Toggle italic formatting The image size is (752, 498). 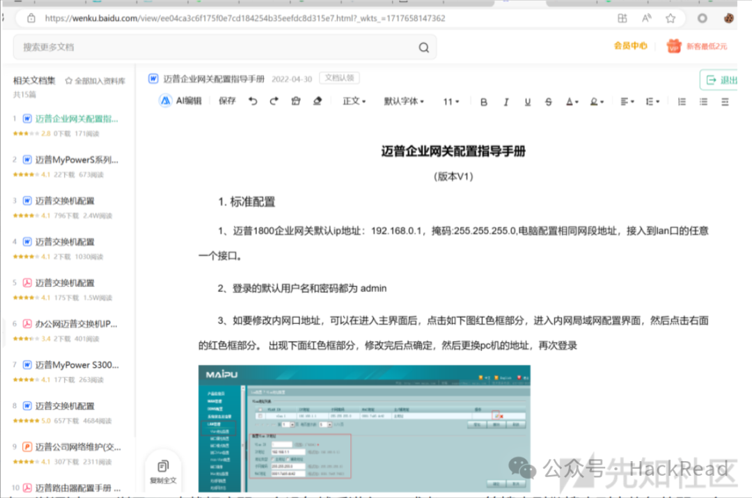(506, 102)
